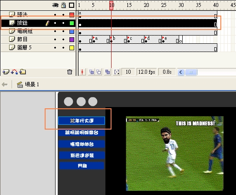The image size is (236, 195).
Task: Click the purple outline swatch of 節目 layer
Action: (72, 40)
